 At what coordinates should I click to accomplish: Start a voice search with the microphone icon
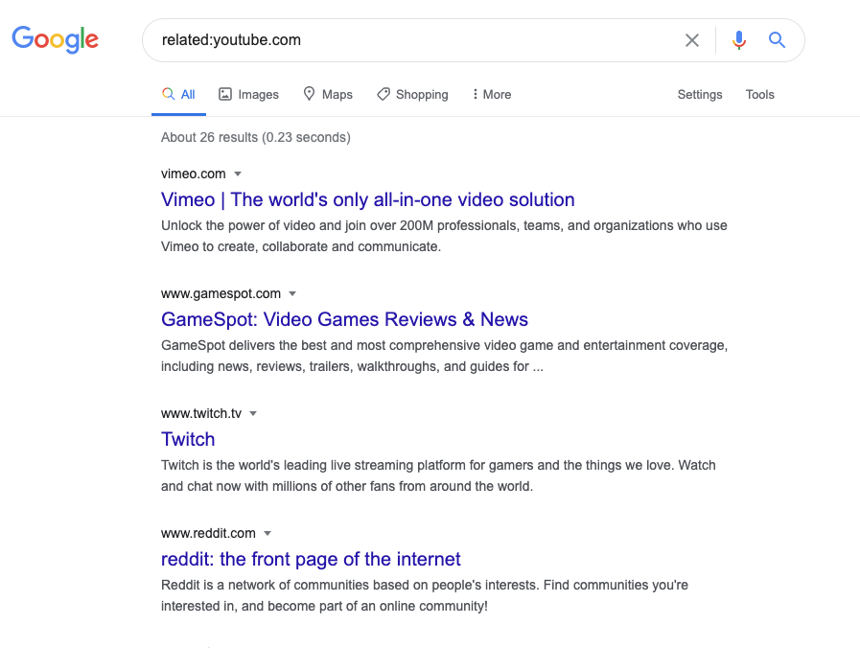pos(738,40)
